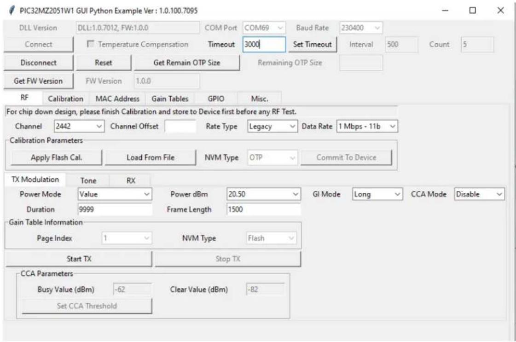516x342 pixels.
Task: Click the Frame Length field showing 1500
Action: (264, 209)
